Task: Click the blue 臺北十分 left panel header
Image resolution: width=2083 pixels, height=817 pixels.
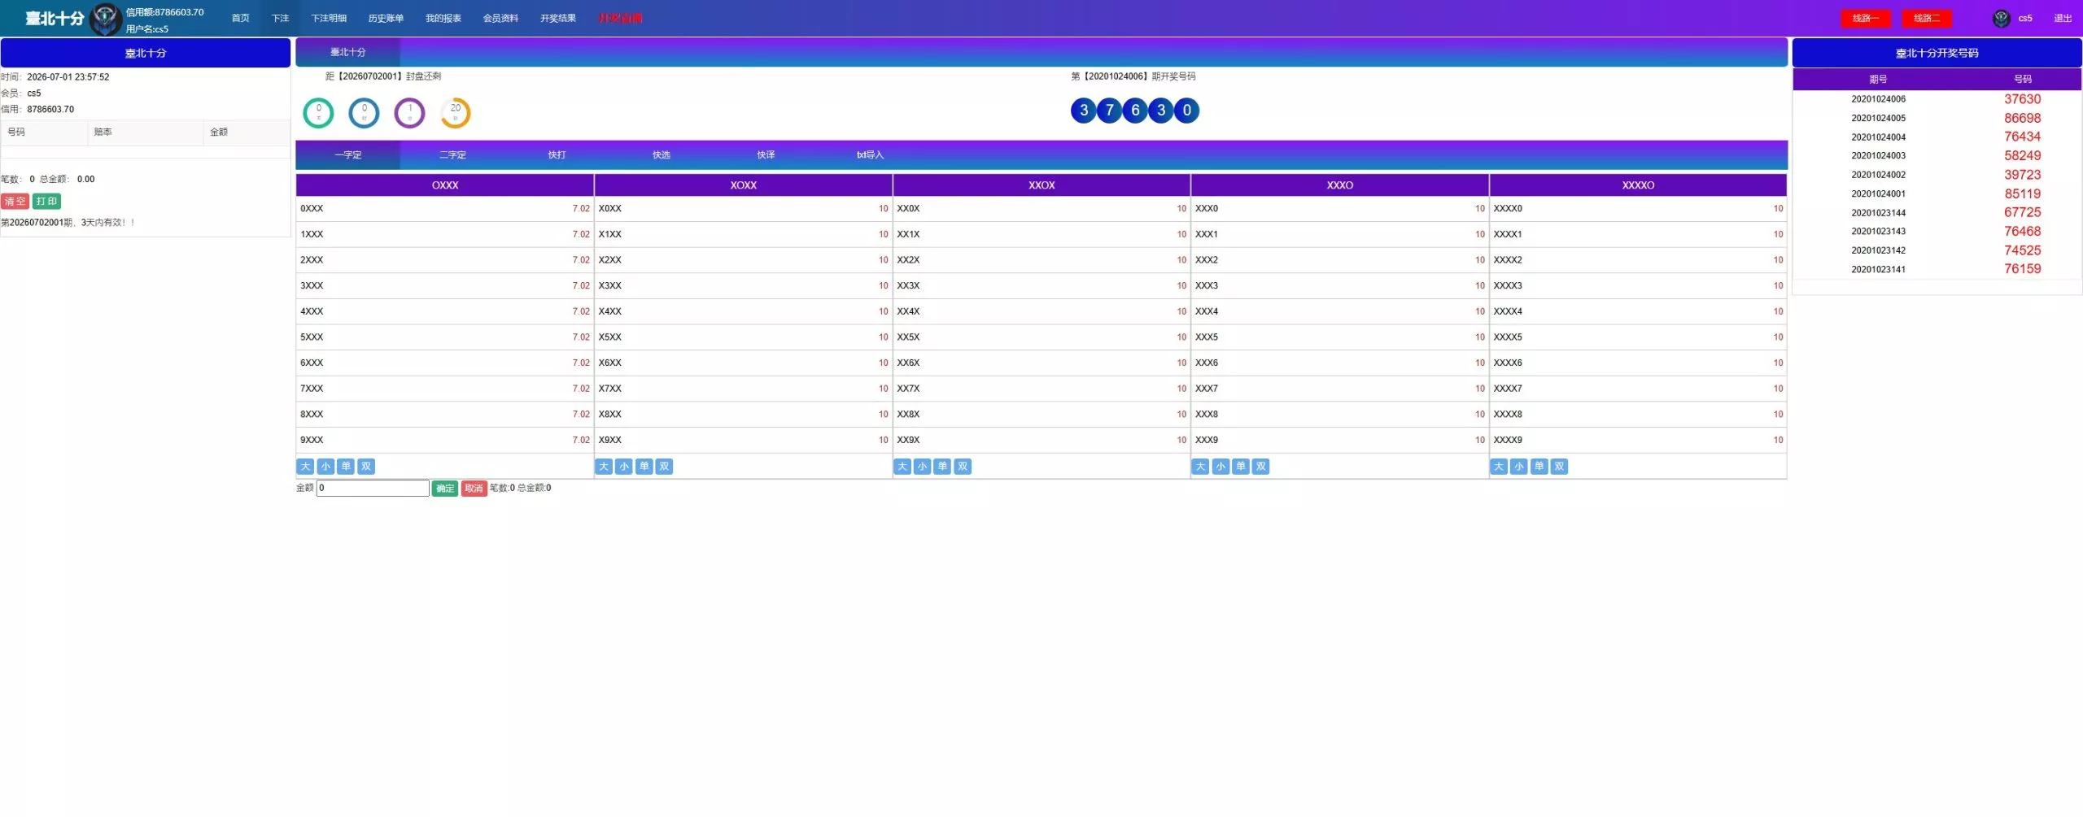Action: [145, 53]
